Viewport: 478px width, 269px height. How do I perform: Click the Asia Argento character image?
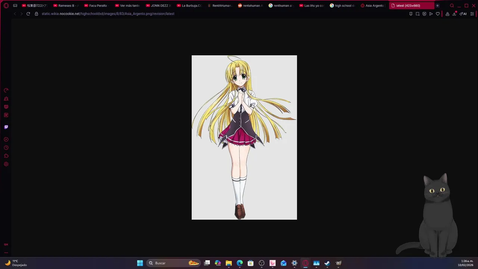coord(244,137)
